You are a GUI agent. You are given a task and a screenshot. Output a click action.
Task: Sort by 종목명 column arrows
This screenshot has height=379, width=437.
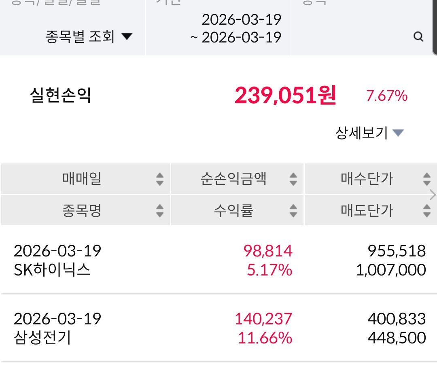(160, 210)
